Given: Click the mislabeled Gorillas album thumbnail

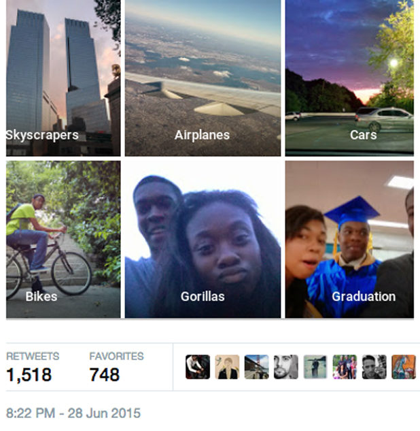Looking at the screenshot, I should (x=203, y=240).
